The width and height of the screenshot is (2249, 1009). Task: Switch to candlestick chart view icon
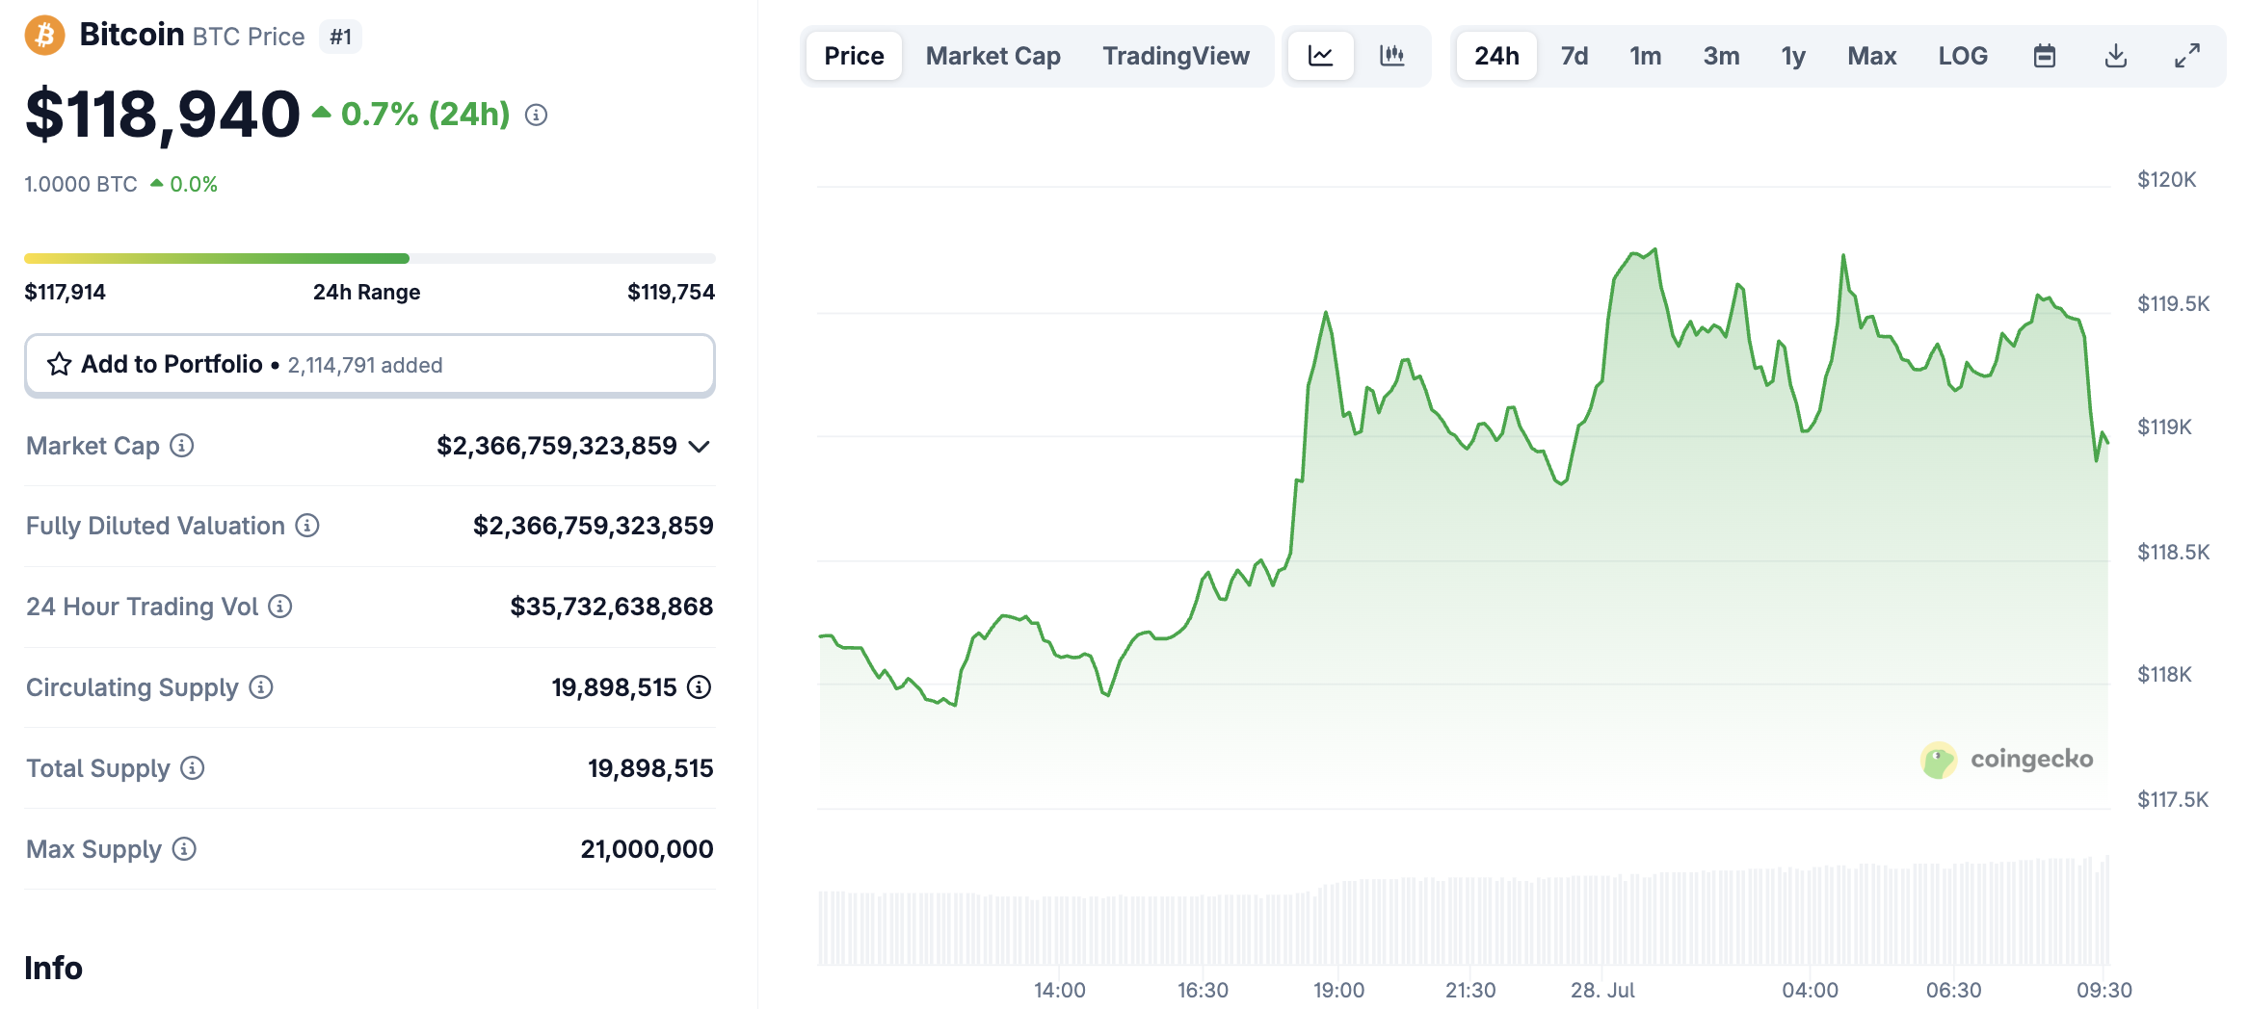click(1392, 56)
